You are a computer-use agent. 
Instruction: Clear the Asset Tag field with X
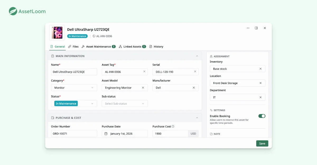[x=144, y=71]
